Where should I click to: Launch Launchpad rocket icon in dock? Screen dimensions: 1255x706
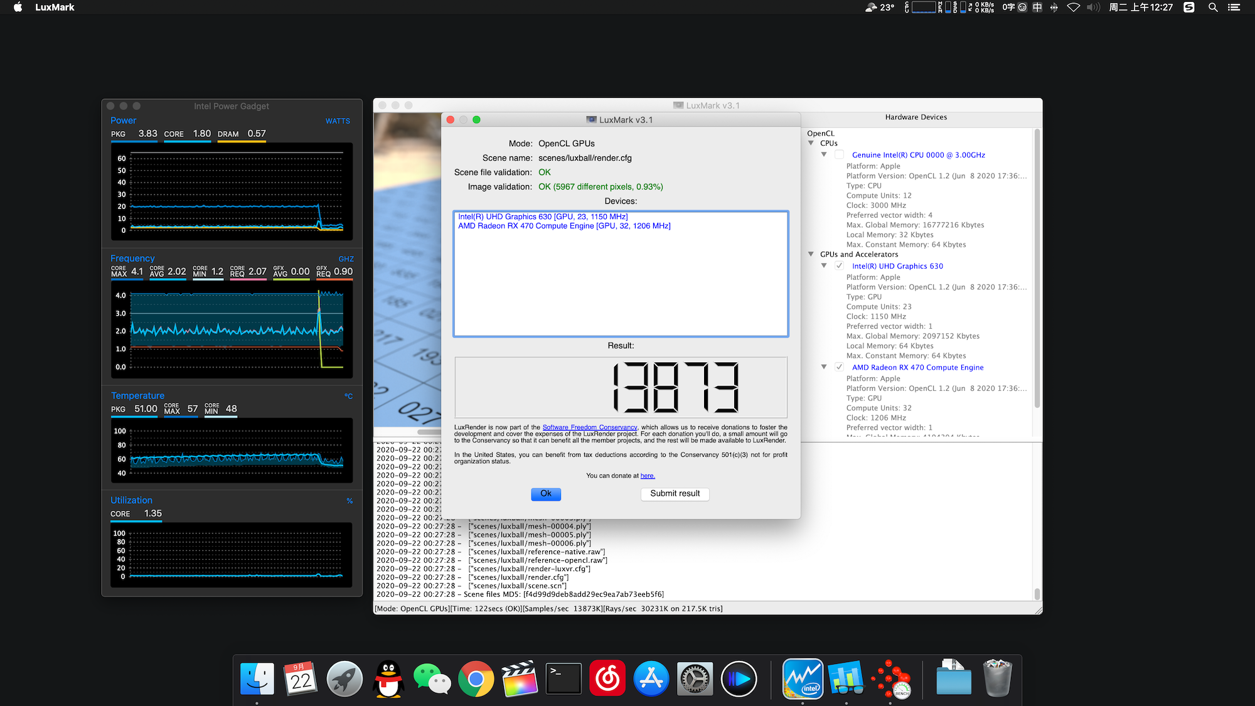click(x=344, y=678)
